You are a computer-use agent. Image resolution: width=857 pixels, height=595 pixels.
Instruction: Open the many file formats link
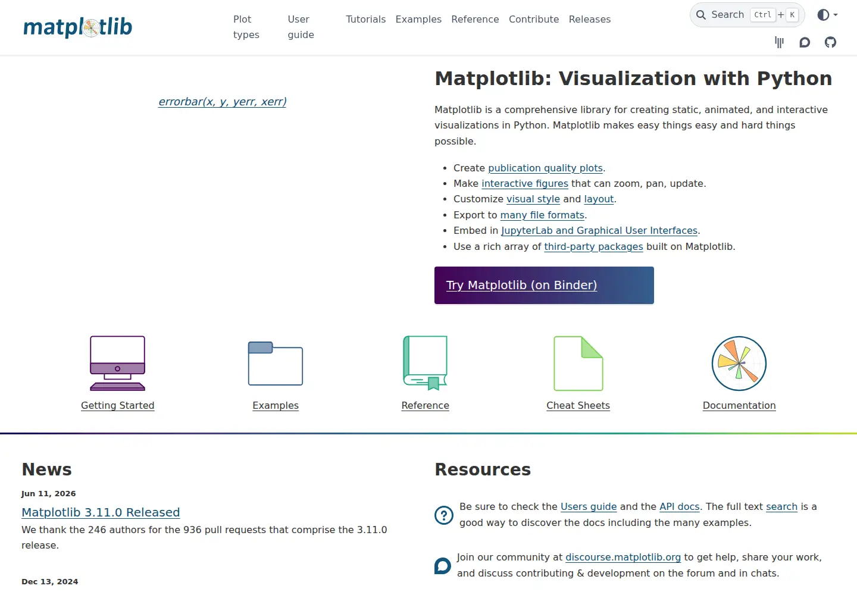[x=542, y=215]
